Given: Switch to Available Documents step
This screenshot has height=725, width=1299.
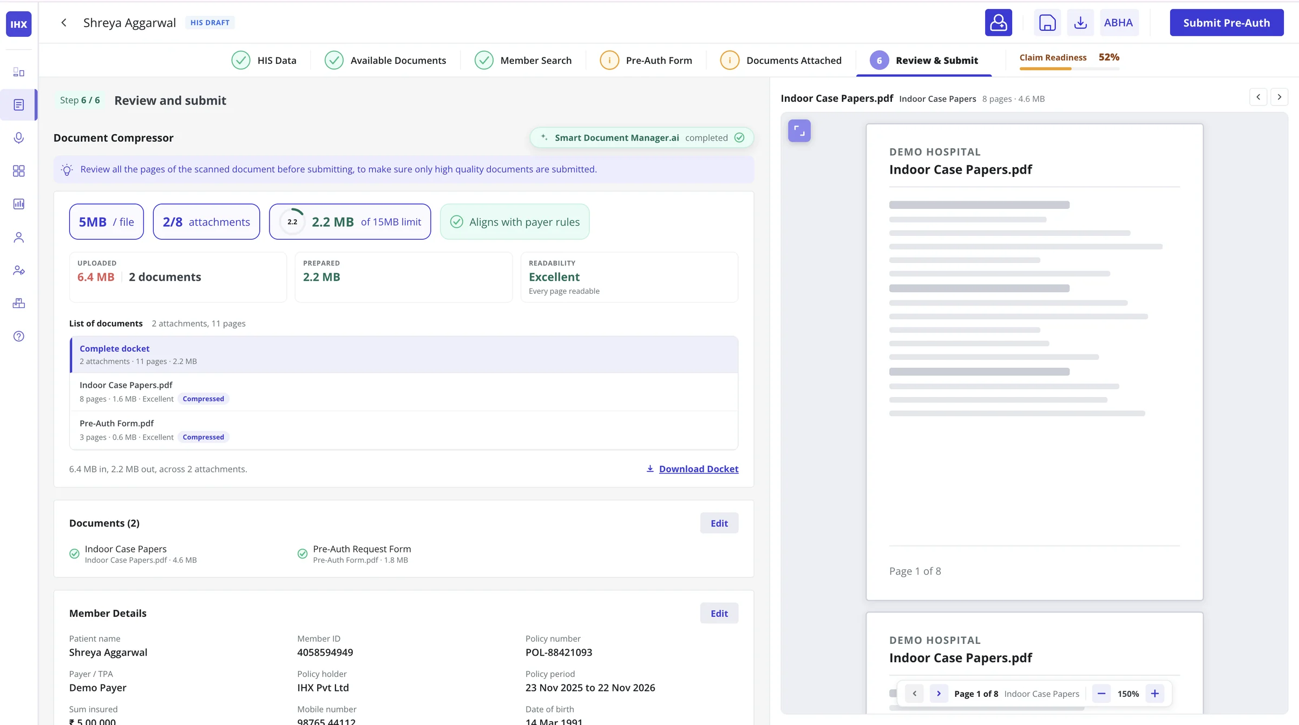Looking at the screenshot, I should [x=385, y=60].
